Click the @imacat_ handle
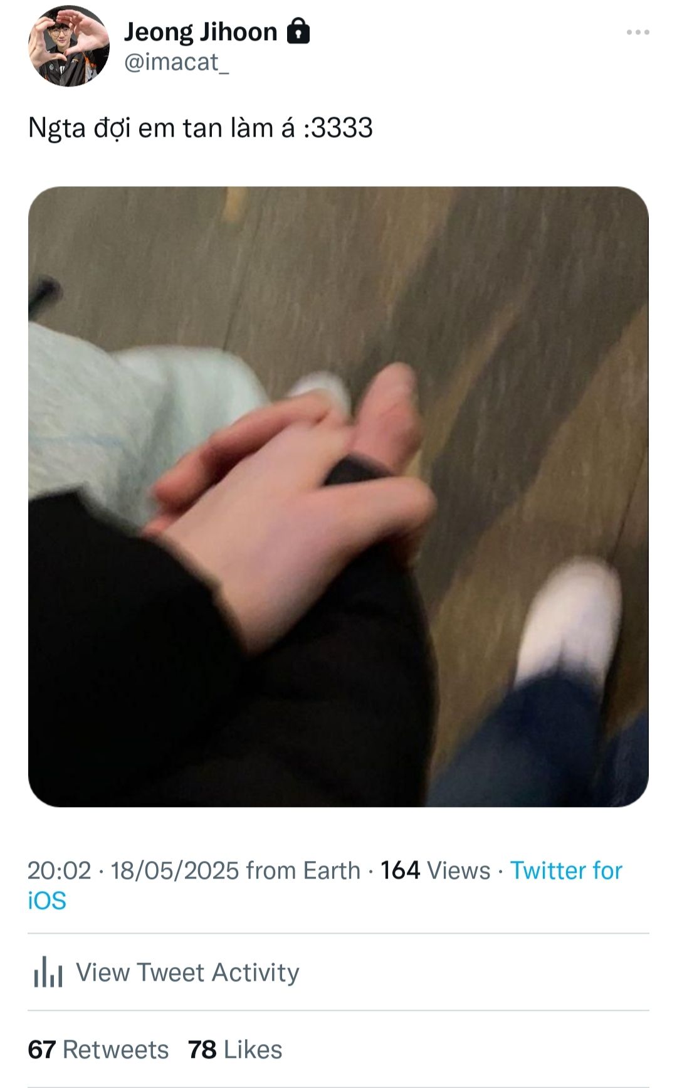Image resolution: width=677 pixels, height=1088 pixels. [x=177, y=62]
